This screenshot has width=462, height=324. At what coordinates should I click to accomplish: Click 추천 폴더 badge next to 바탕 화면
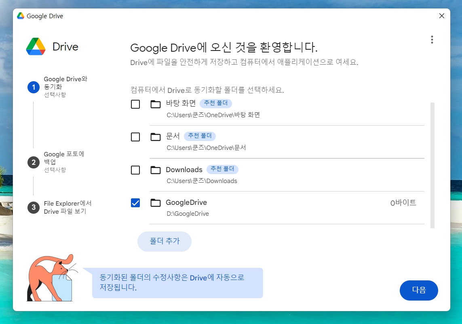216,103
